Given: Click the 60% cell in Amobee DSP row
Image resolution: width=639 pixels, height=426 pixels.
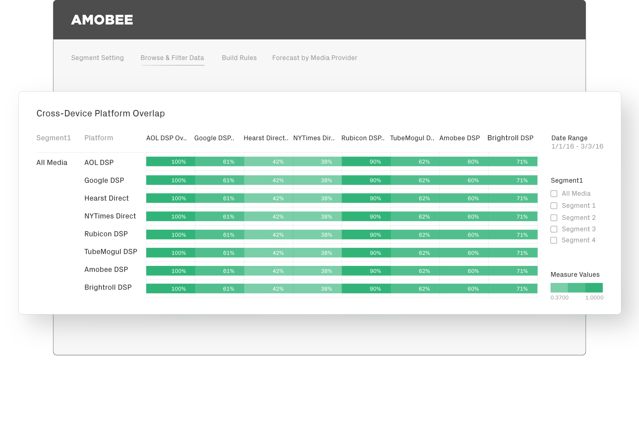Looking at the screenshot, I should (464, 271).
